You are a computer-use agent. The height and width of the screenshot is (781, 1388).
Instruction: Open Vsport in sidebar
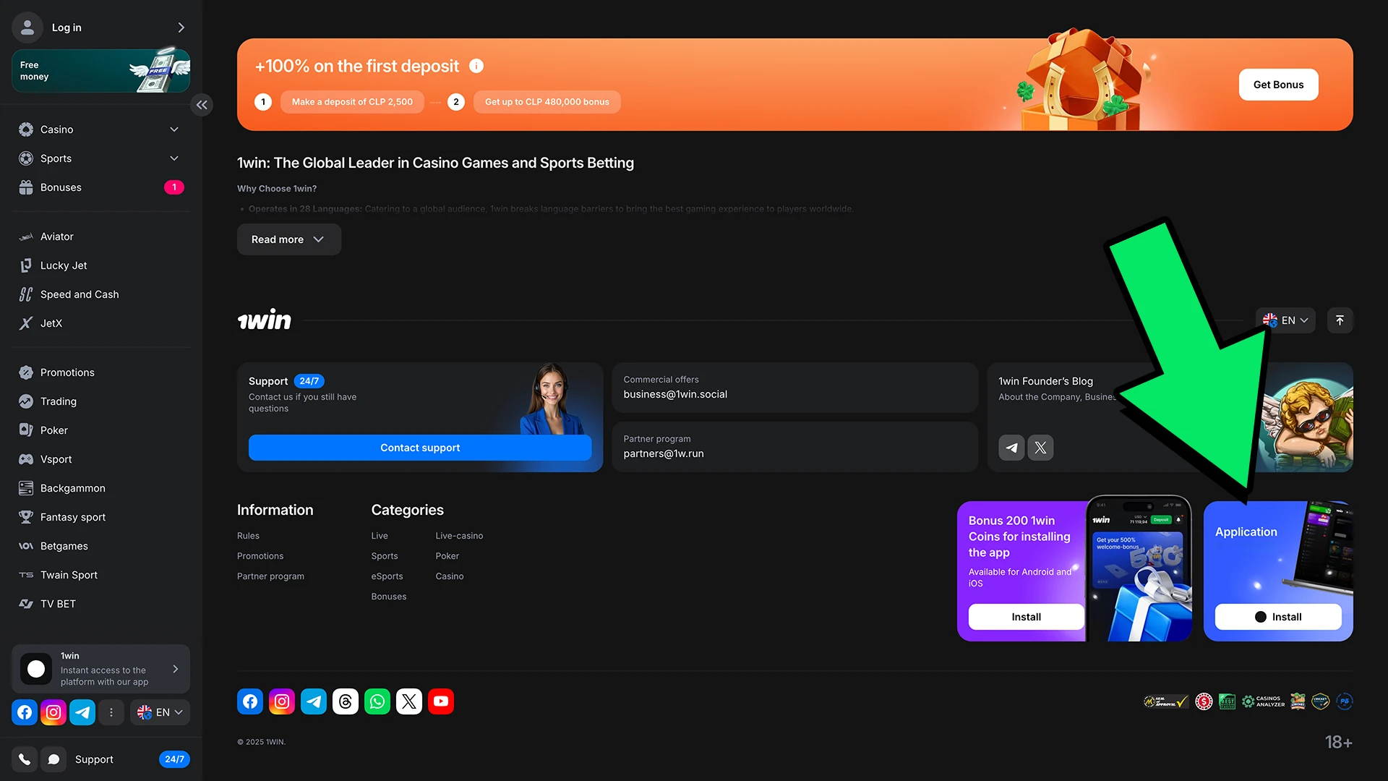100,459
